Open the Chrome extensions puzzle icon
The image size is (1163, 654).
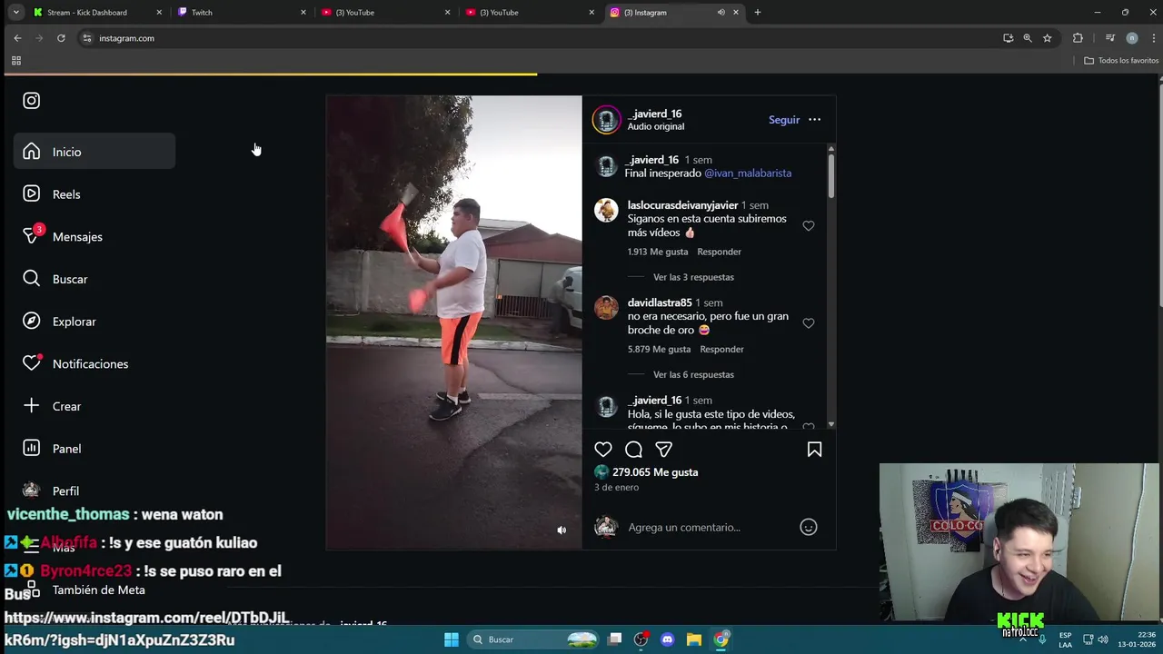[1078, 38]
